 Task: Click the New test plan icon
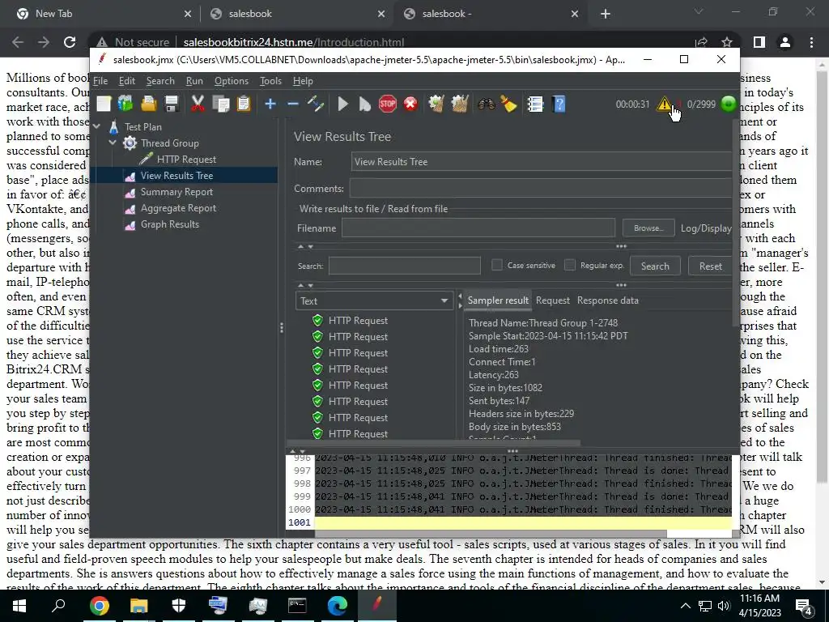(x=104, y=104)
